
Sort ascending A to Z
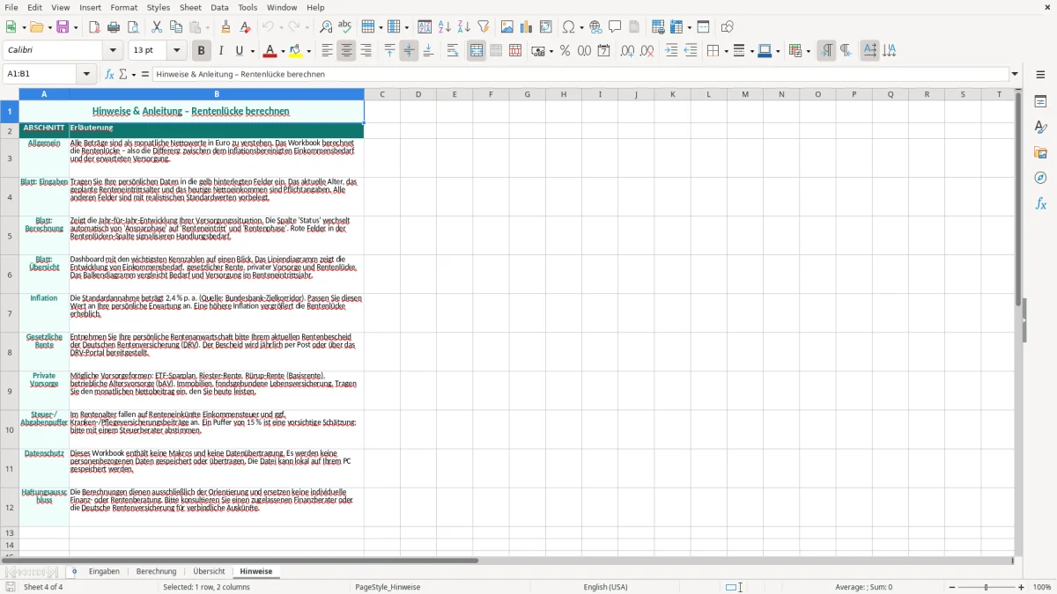pos(445,27)
